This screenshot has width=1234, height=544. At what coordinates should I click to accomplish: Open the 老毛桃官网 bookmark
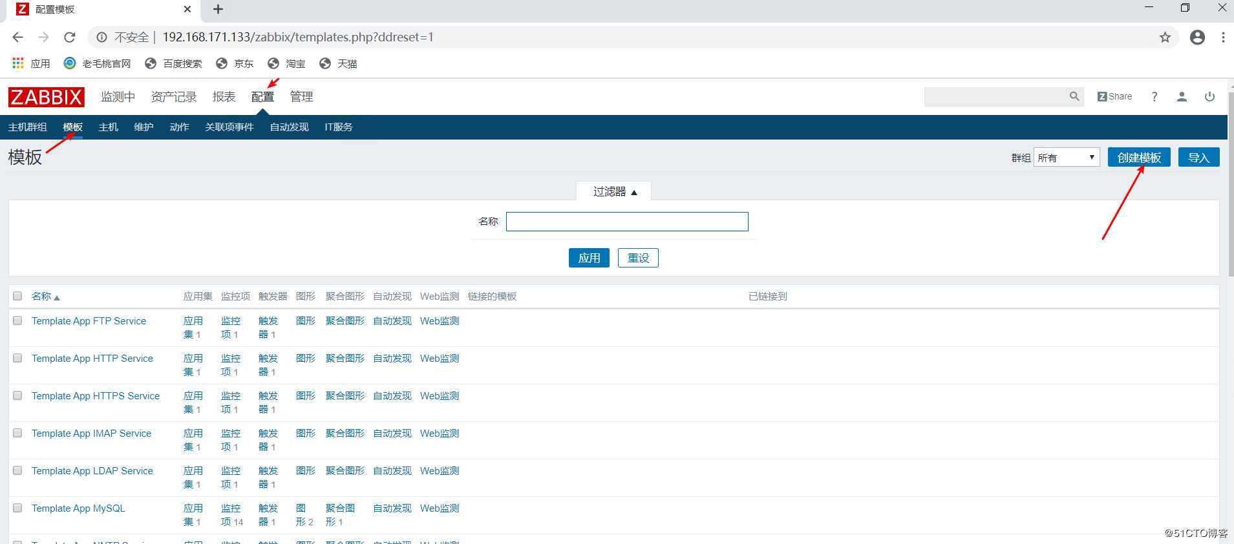click(97, 63)
